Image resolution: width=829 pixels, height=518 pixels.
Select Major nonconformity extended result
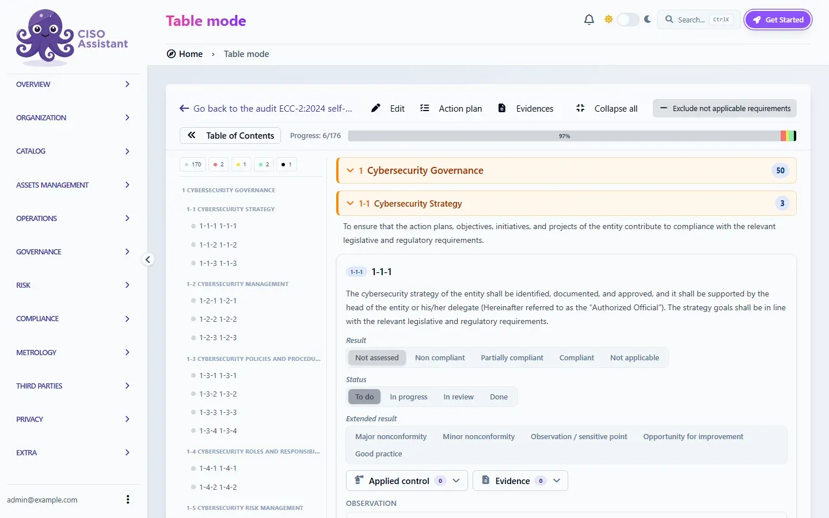point(391,436)
